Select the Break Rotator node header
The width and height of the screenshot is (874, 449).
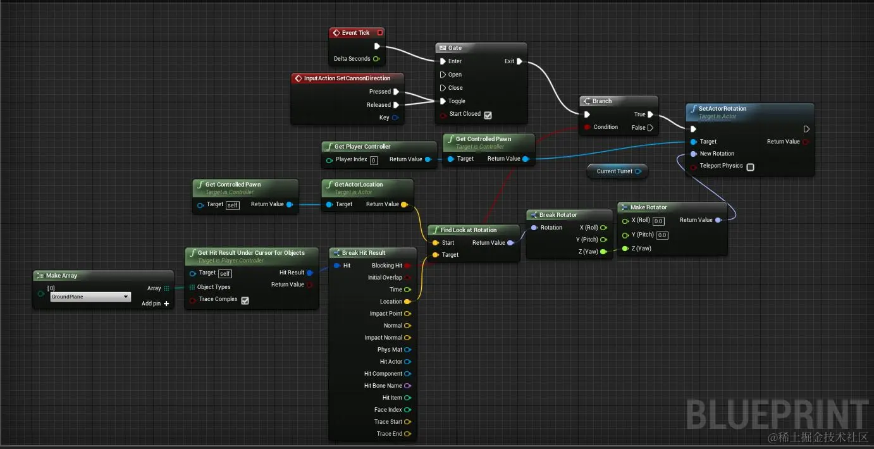pos(570,215)
